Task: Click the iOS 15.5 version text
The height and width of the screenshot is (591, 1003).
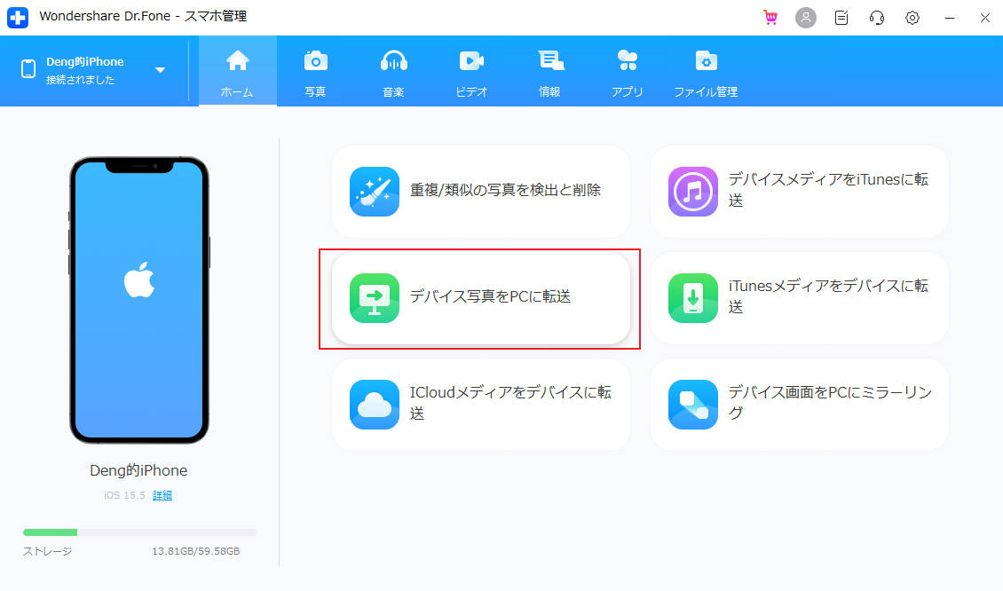Action: point(124,496)
